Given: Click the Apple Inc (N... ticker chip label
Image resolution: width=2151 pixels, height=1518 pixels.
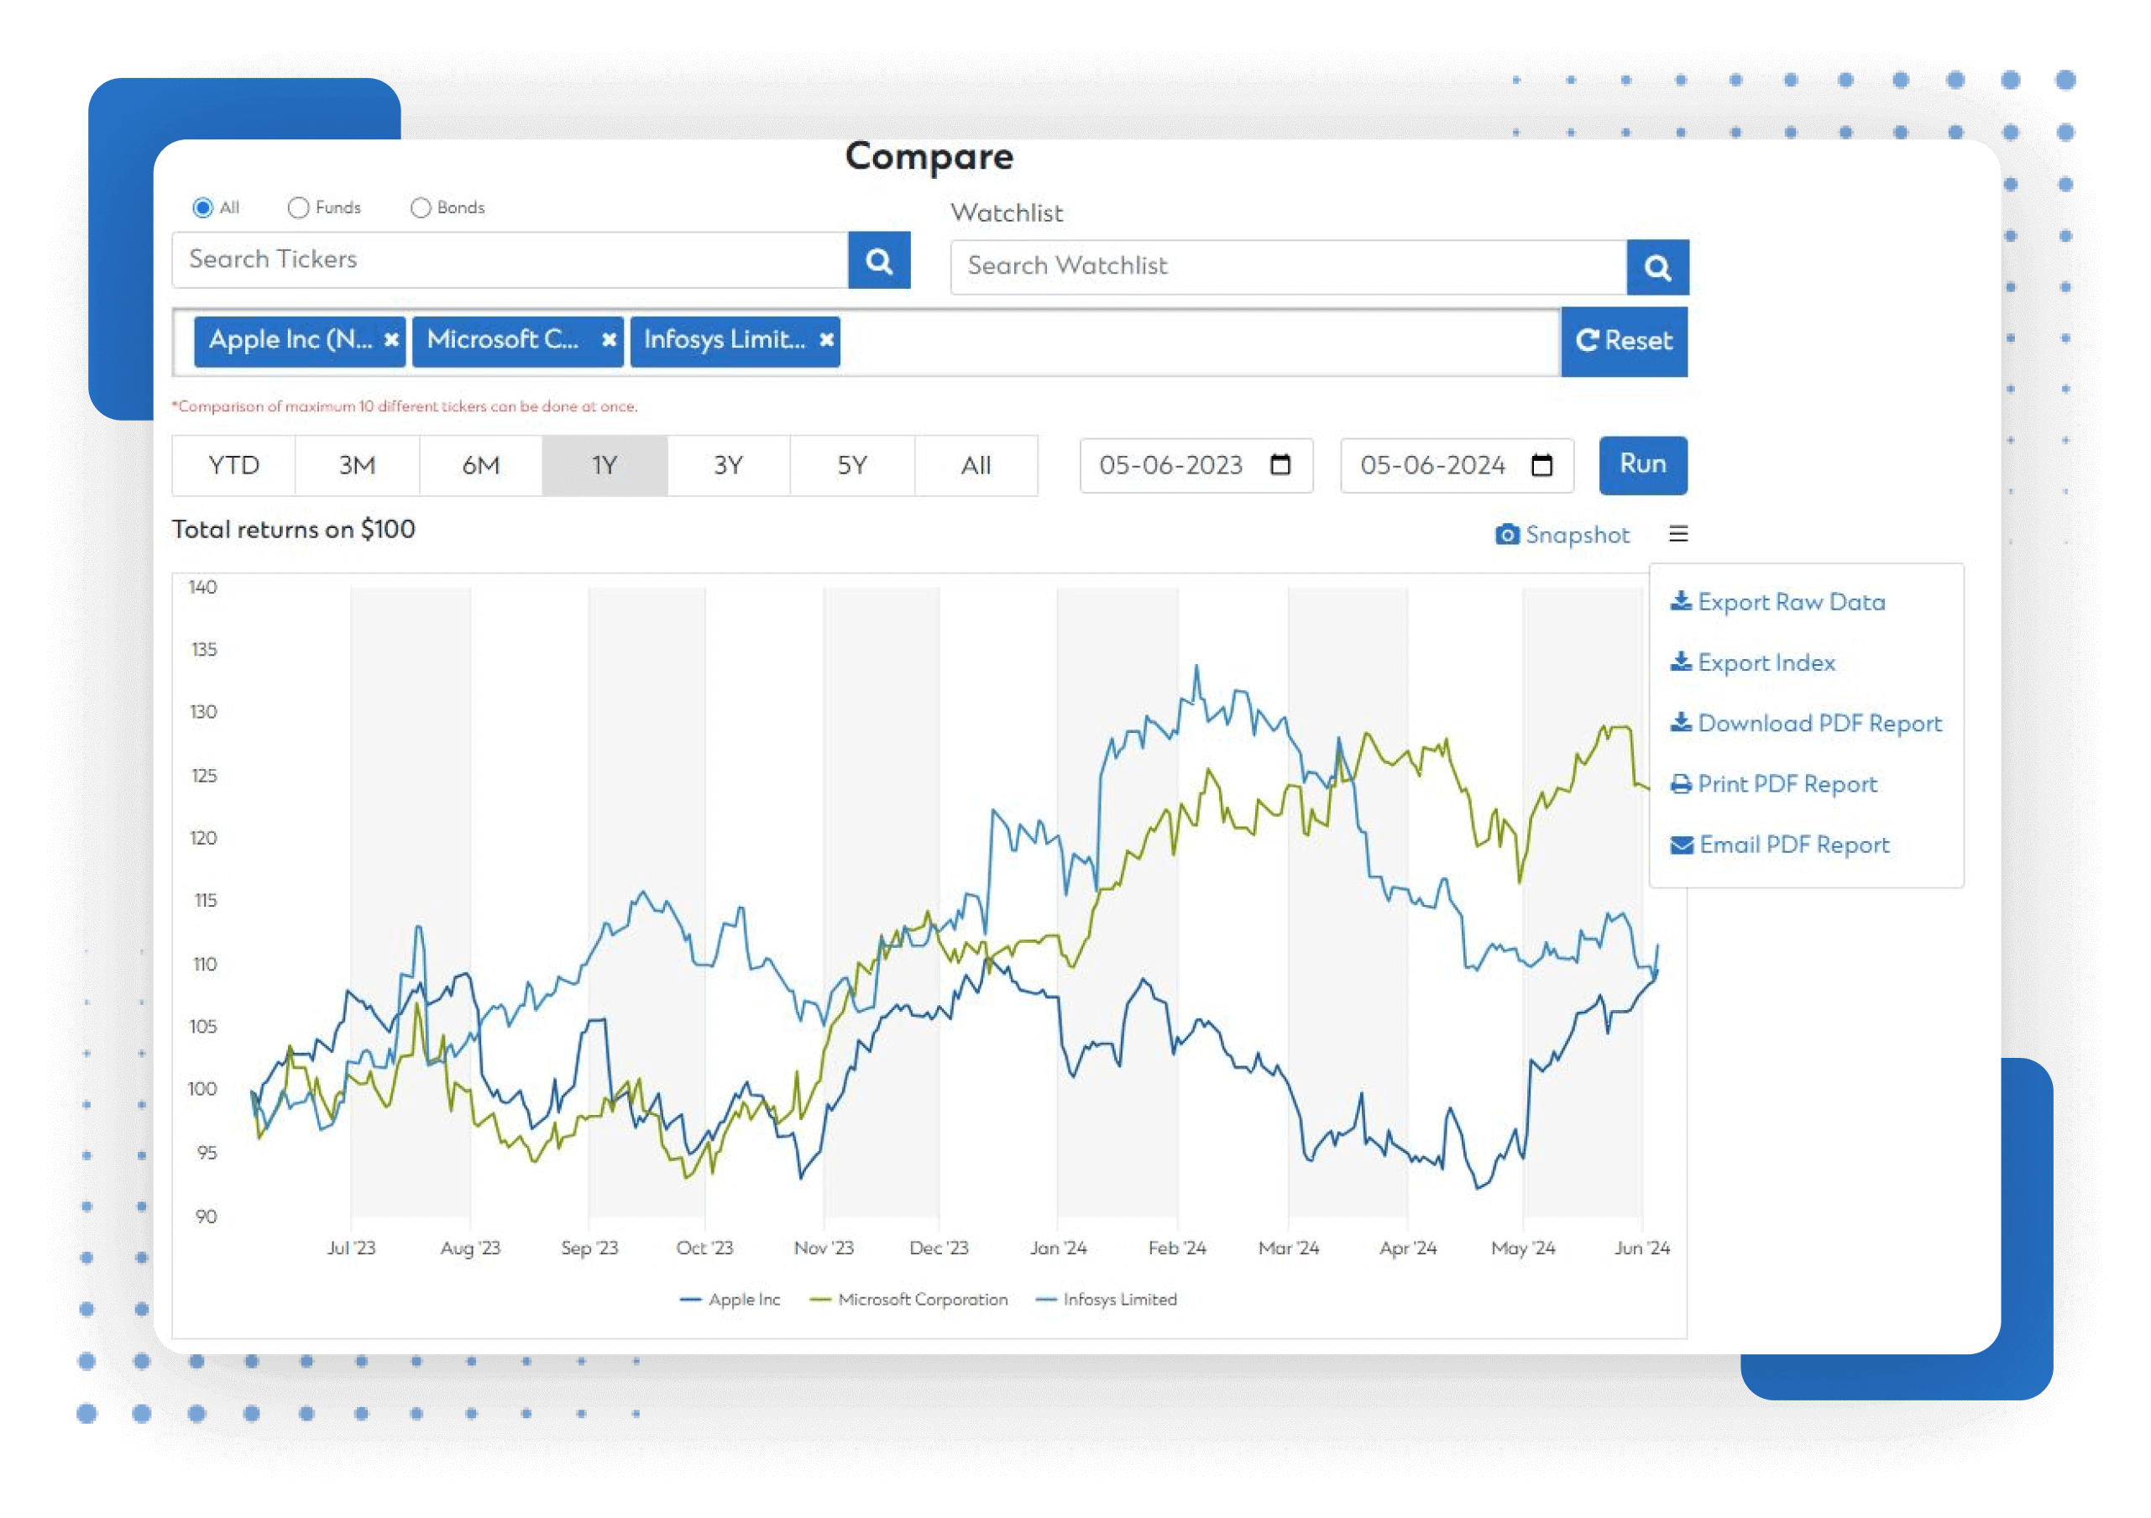Looking at the screenshot, I should (x=290, y=339).
